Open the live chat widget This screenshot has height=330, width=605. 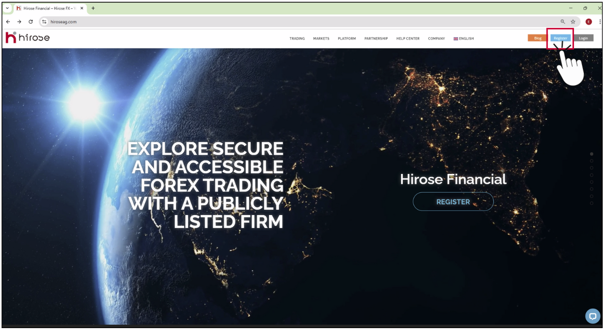[x=592, y=316]
